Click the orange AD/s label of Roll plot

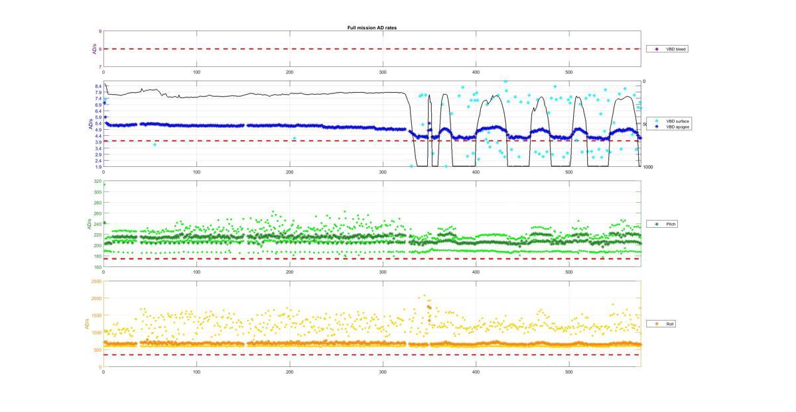point(87,324)
